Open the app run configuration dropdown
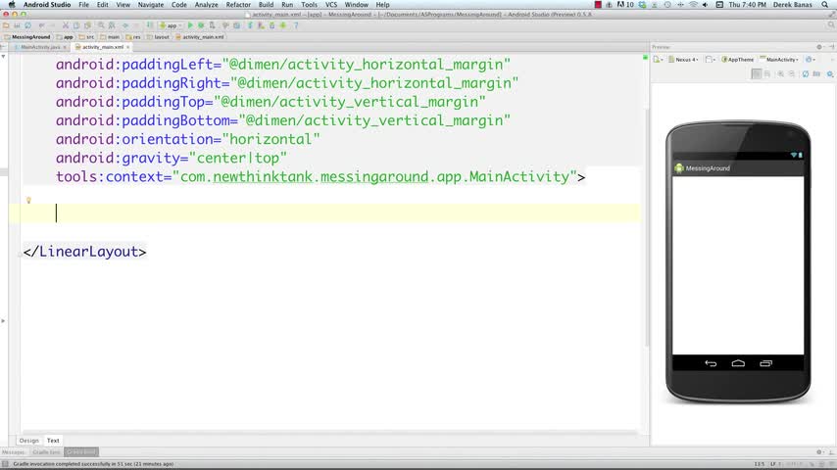837x470 pixels. point(170,25)
